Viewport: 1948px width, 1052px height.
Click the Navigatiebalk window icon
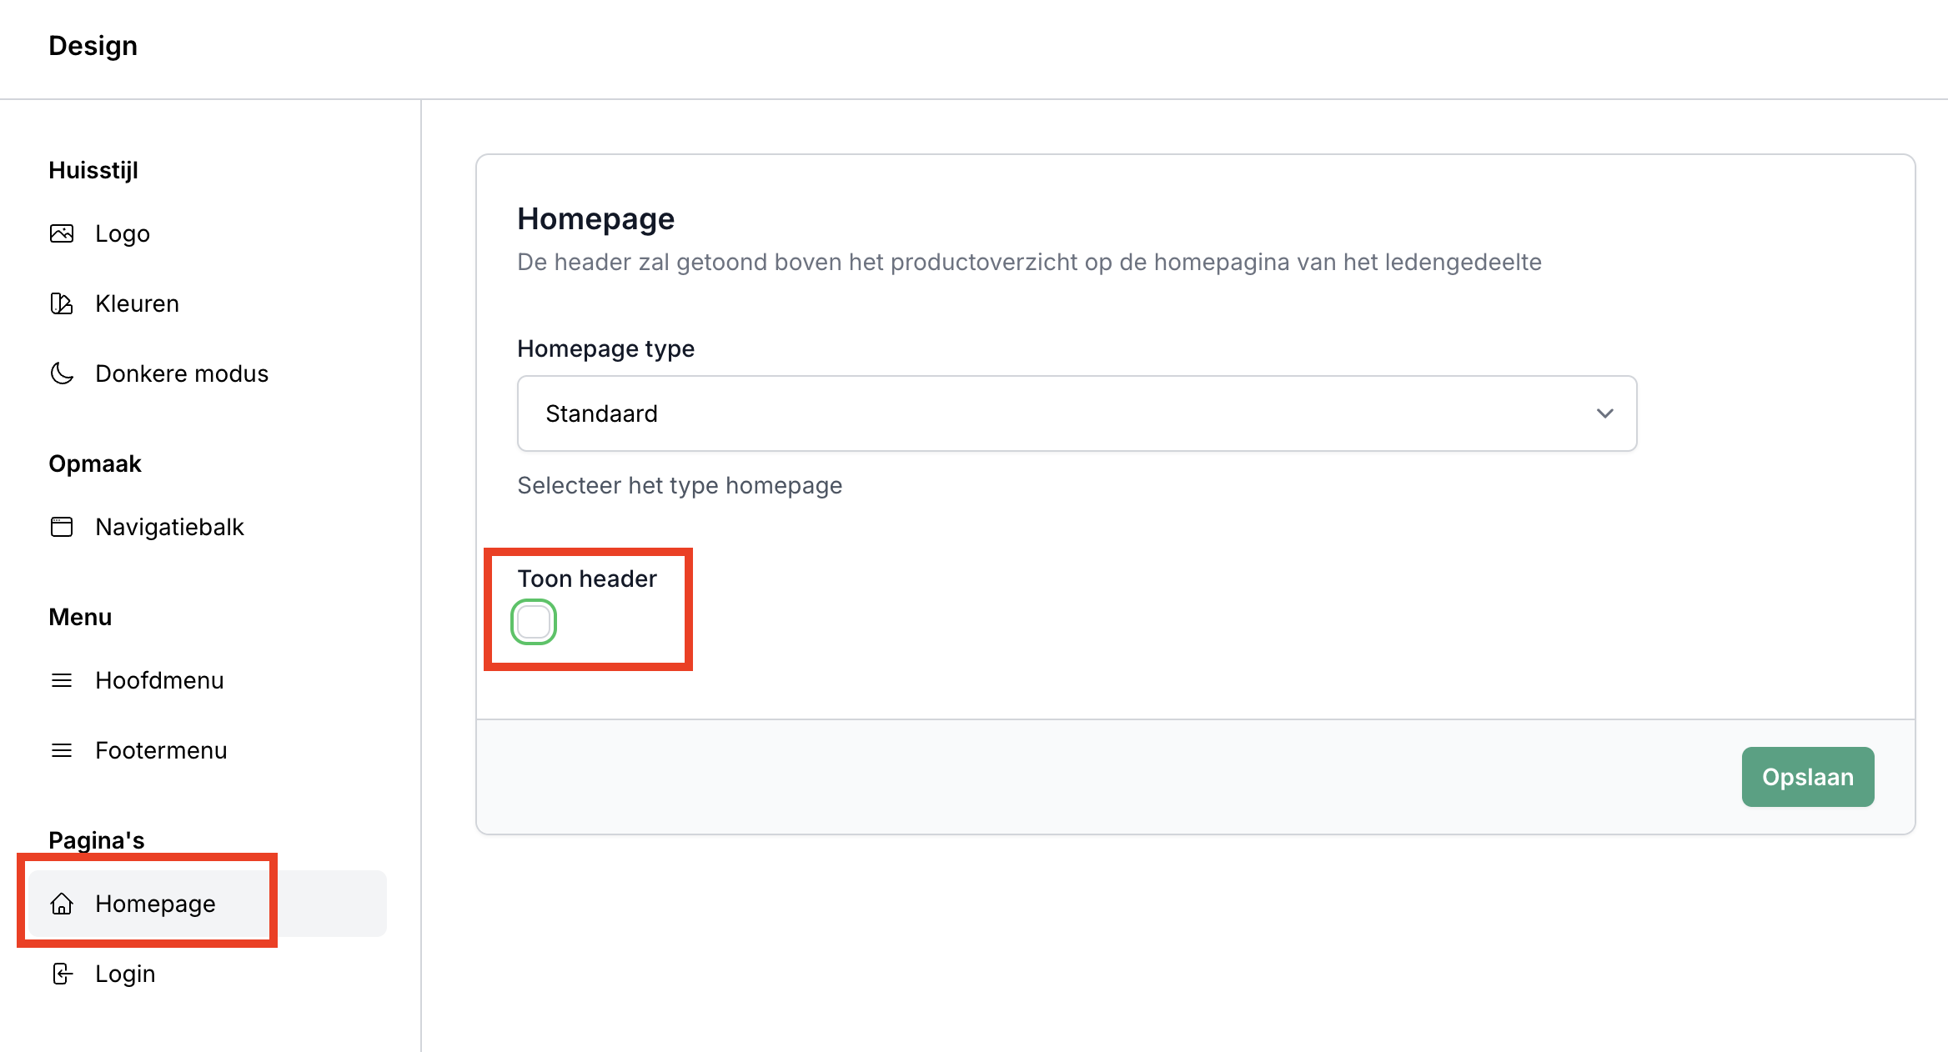point(62,527)
